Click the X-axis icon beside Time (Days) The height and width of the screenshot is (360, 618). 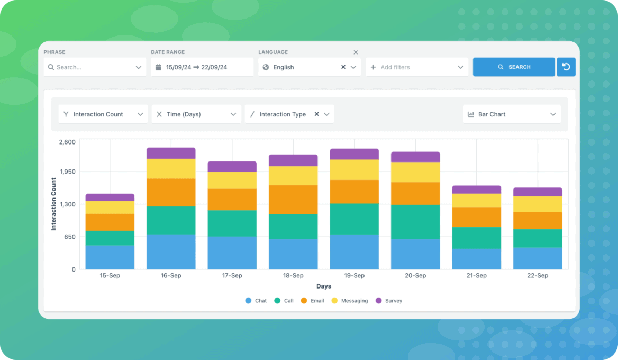point(159,114)
